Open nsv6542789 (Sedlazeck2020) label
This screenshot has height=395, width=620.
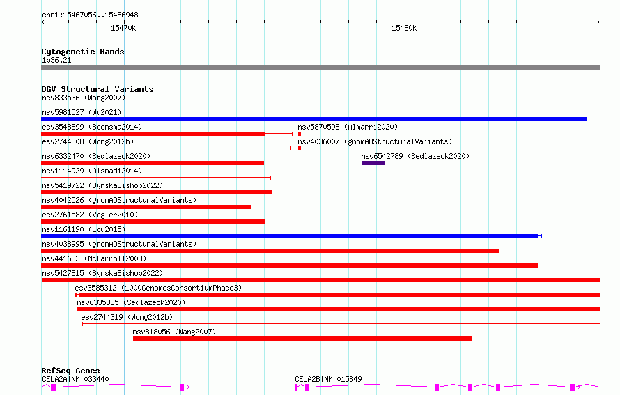click(415, 156)
